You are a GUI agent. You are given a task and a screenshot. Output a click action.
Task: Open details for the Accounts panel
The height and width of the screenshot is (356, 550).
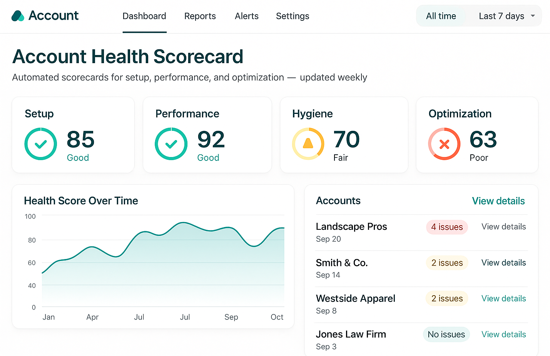pos(498,201)
